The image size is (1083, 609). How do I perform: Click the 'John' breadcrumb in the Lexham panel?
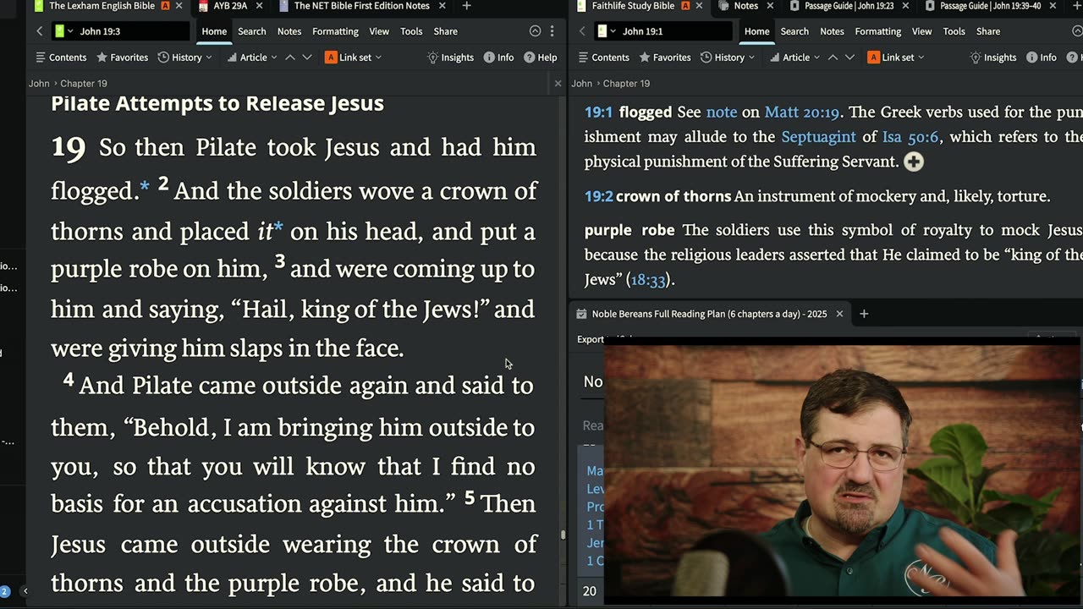(39, 84)
